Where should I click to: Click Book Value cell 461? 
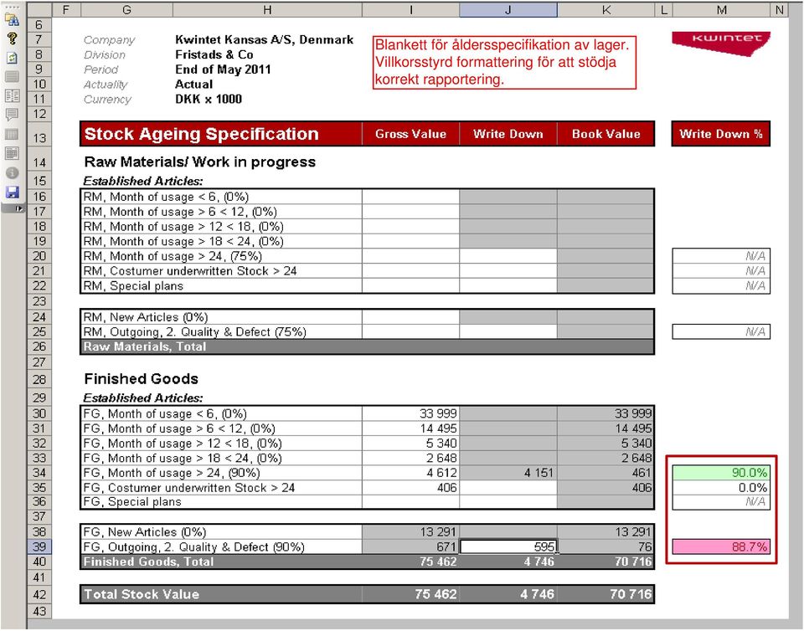pyautogui.click(x=606, y=473)
